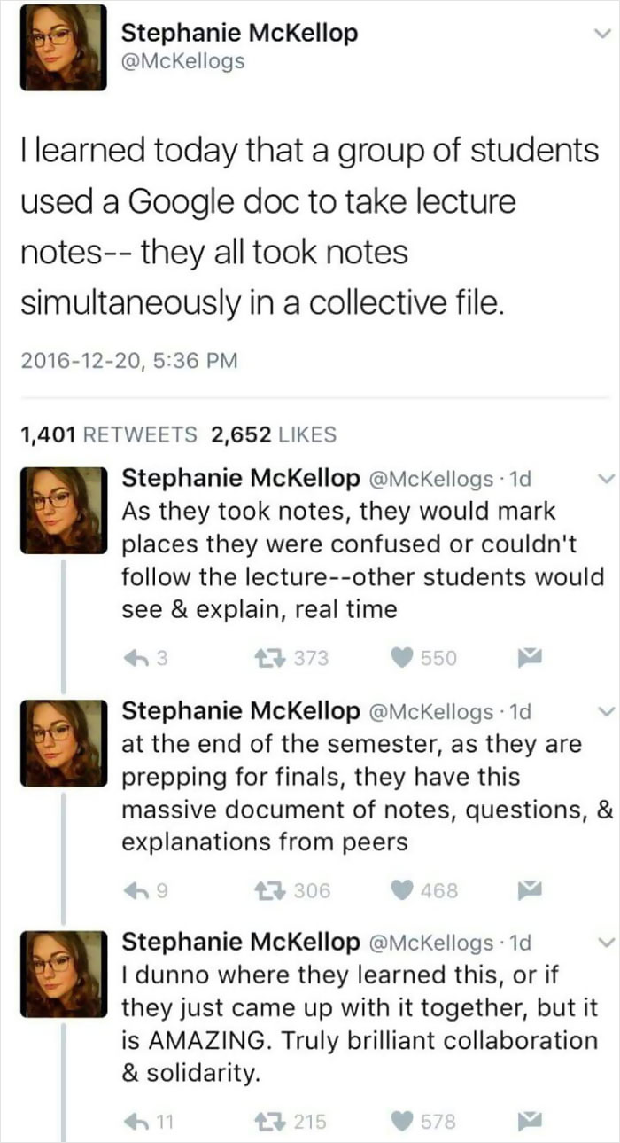The height and width of the screenshot is (1143, 620).
Task: Toggle the like heart showing 550
Action: click(403, 657)
